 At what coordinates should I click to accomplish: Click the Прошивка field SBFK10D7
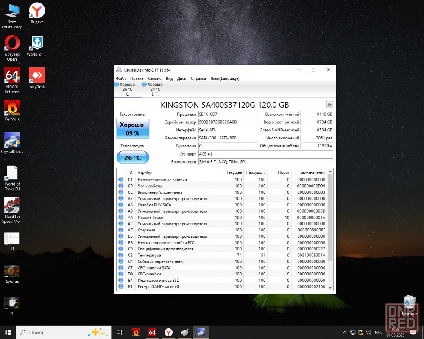228,114
